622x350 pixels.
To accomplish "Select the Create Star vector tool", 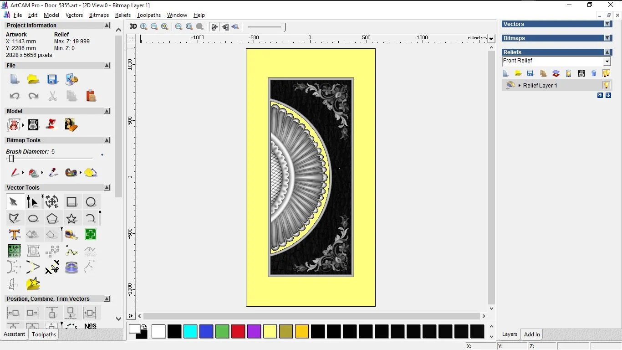I will [71, 219].
